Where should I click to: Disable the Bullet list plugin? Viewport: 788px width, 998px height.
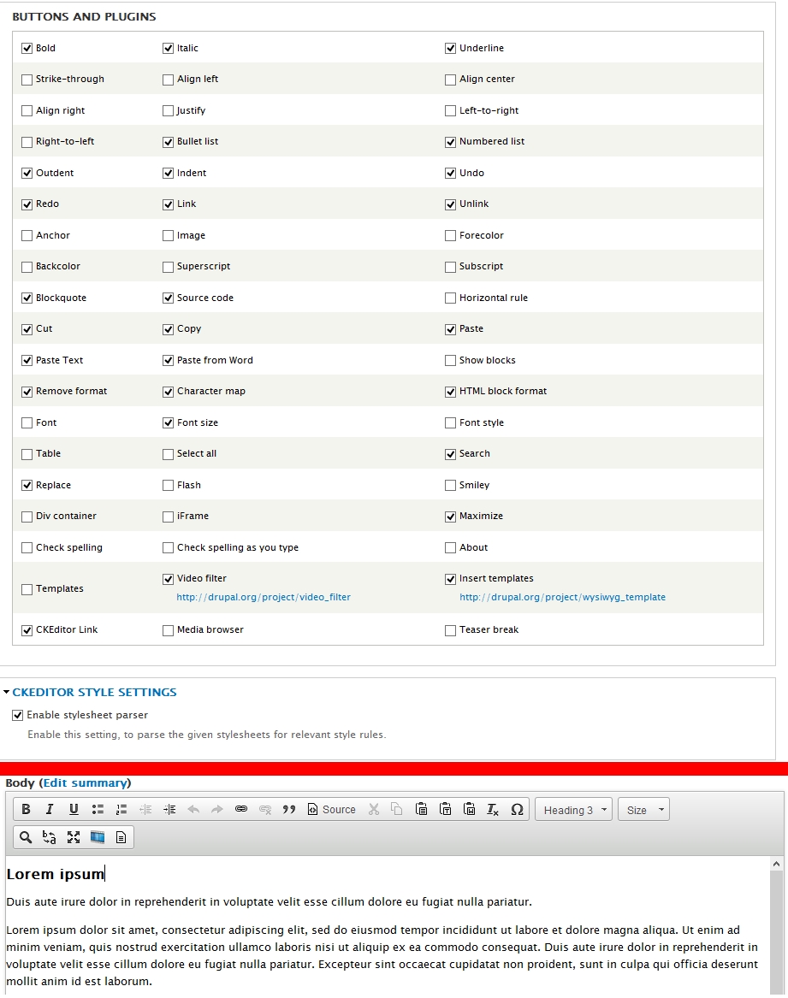168,141
